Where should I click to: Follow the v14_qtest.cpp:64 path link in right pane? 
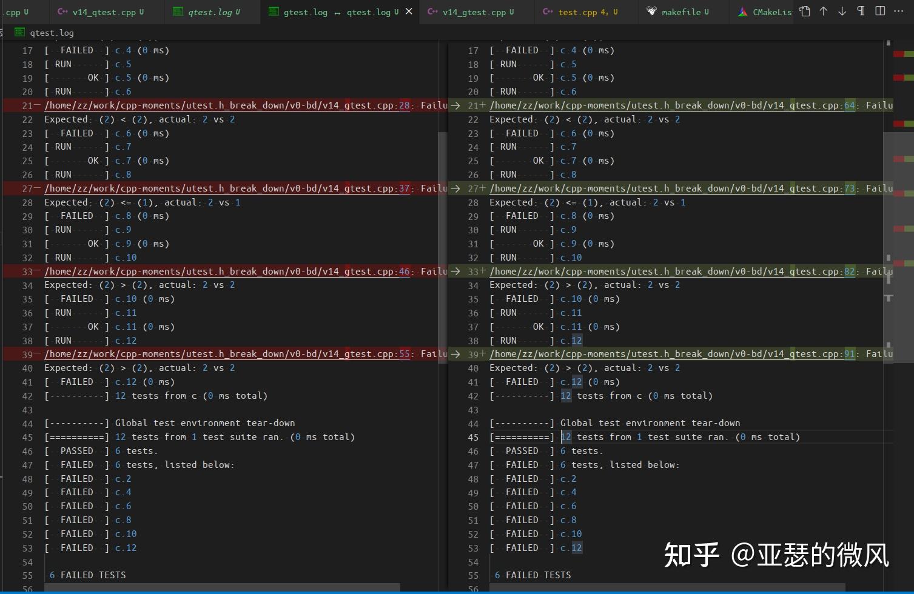point(672,105)
